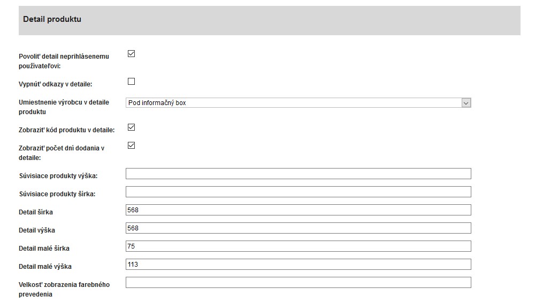Focus the 'Súvisiace produkty šírka' text box
Image resolution: width=543 pixels, height=304 pixels.
[x=298, y=192]
